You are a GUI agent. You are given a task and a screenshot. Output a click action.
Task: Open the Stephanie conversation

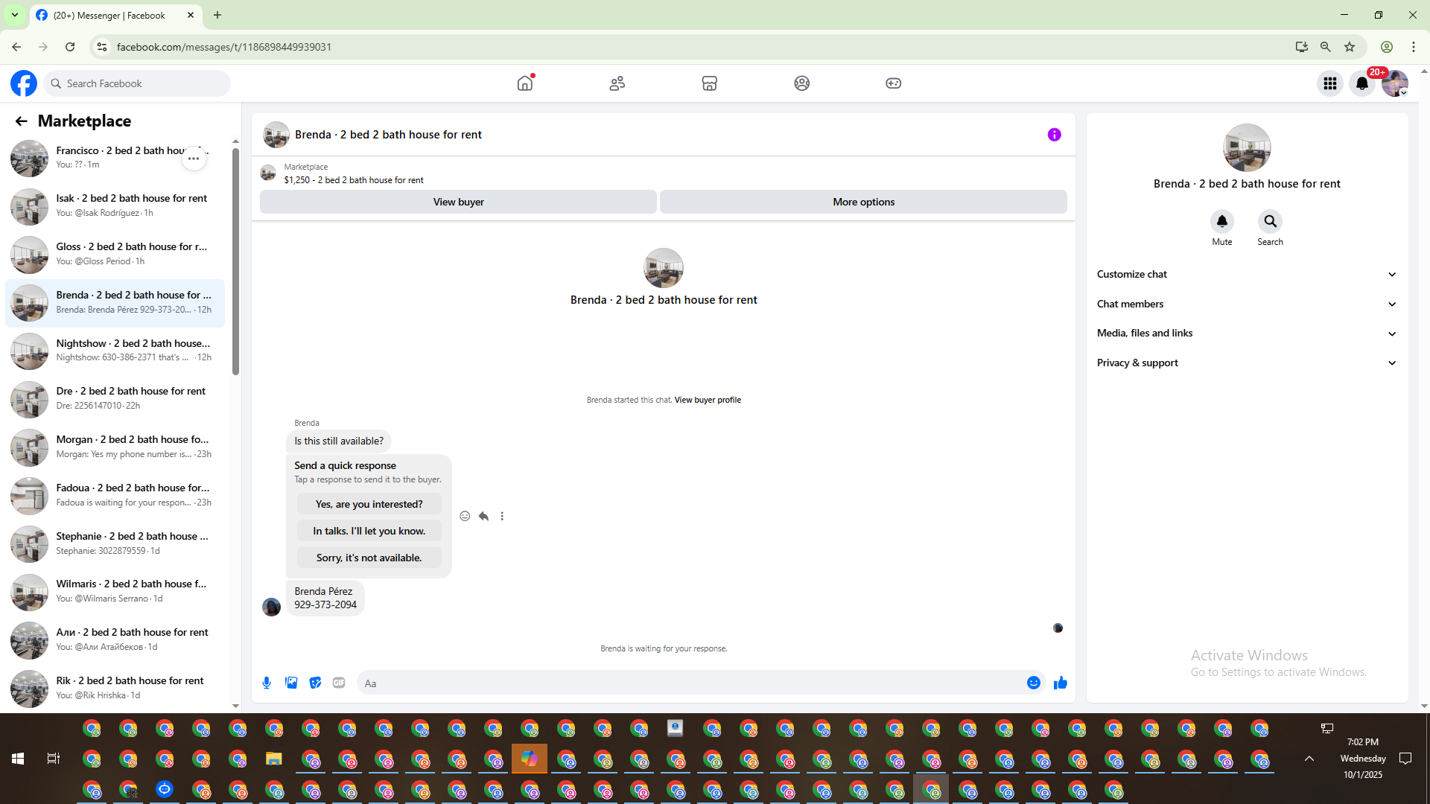tap(115, 544)
